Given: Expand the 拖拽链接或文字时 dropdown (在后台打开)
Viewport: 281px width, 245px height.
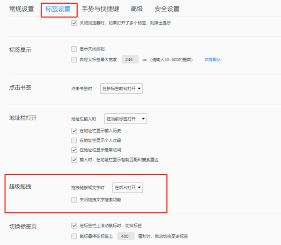Looking at the screenshot, I should coord(128,187).
